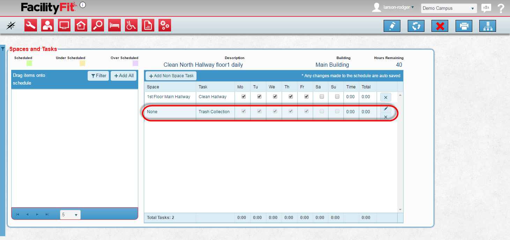Click the purple Over Scheduled color swatch
The width and height of the screenshot is (510, 240).
[135, 63]
